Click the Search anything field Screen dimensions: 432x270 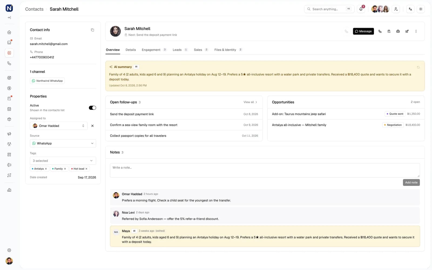click(329, 9)
